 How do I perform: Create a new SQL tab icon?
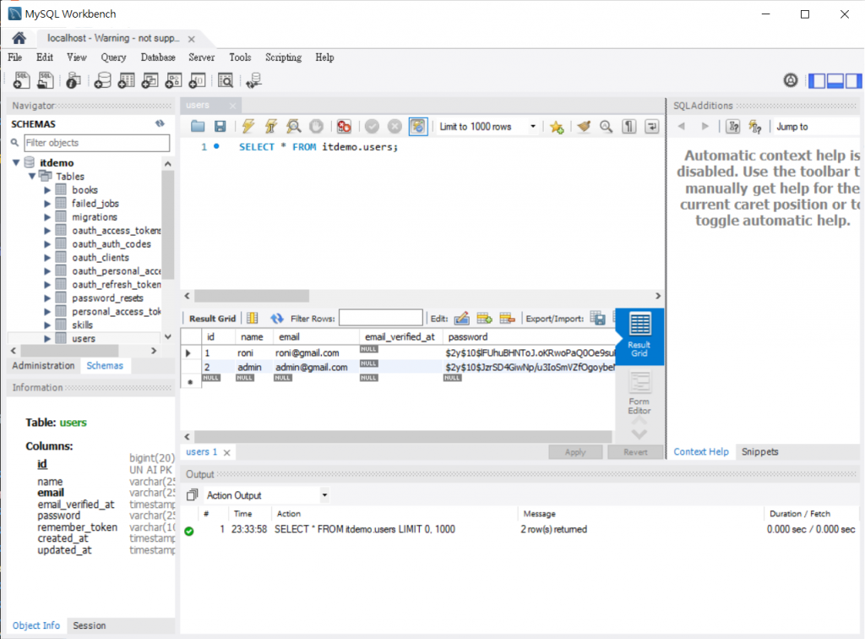(21, 80)
